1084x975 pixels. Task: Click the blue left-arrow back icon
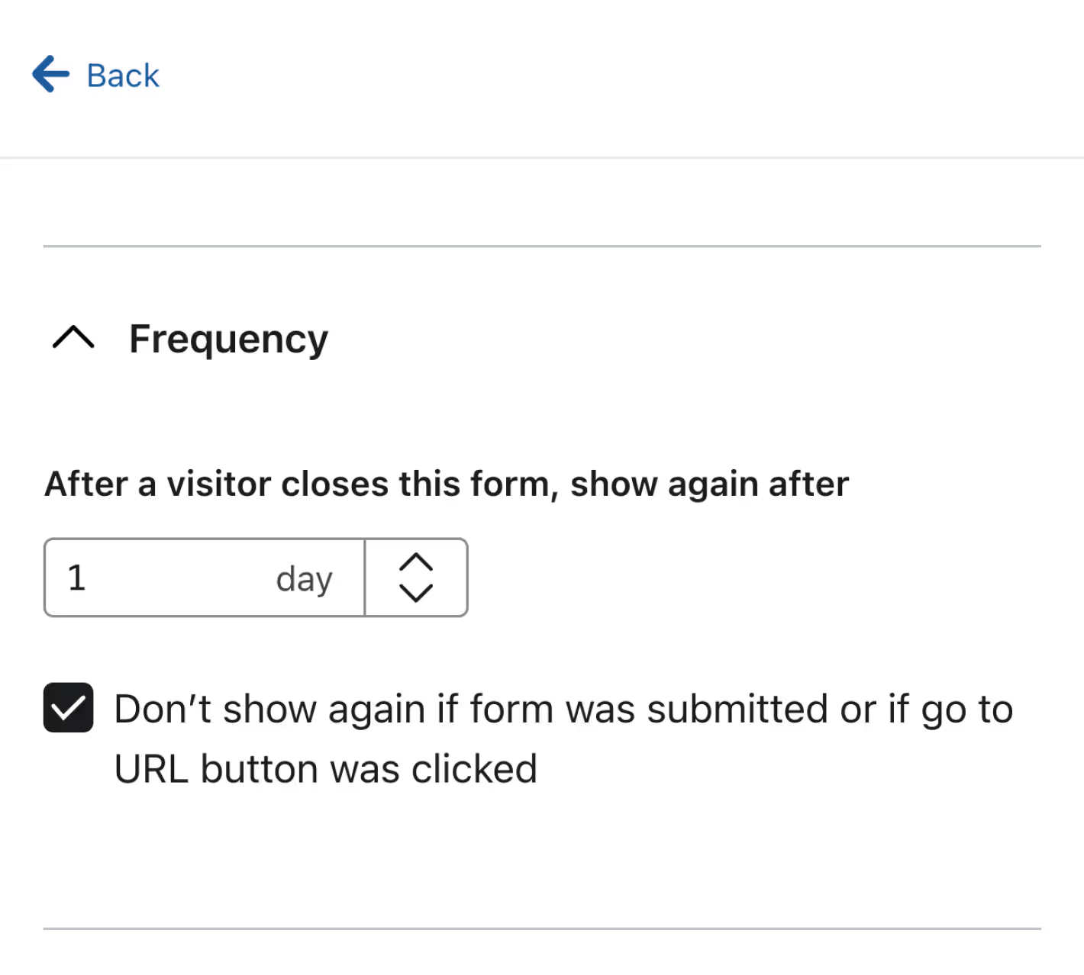(50, 74)
